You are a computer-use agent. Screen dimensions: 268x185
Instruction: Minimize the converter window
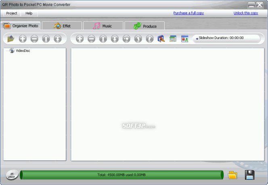click(251, 5)
